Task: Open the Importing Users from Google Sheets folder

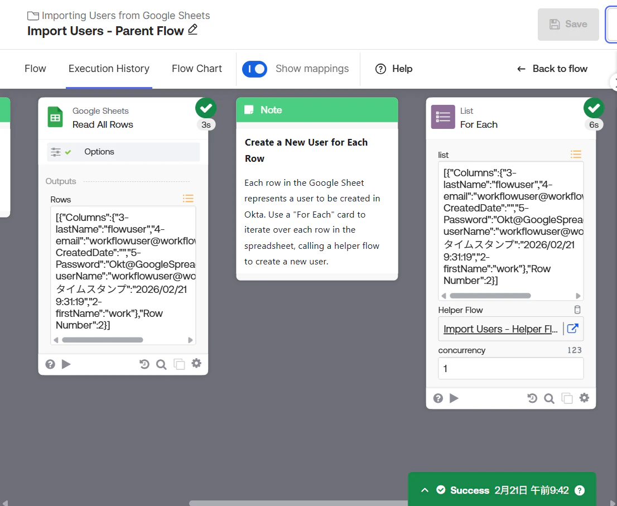Action: point(118,16)
